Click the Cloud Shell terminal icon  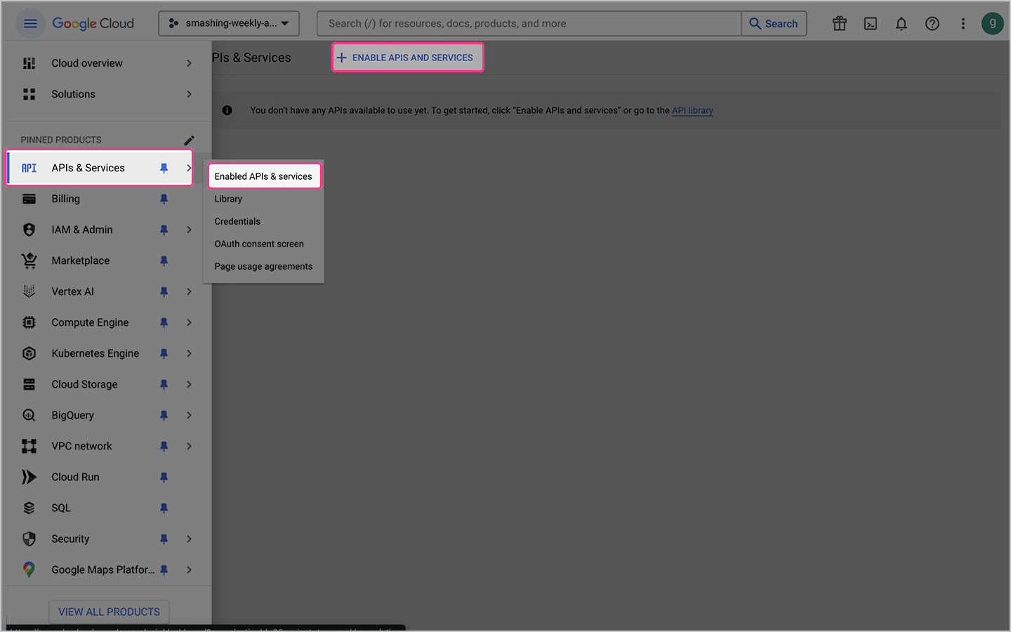pos(870,23)
